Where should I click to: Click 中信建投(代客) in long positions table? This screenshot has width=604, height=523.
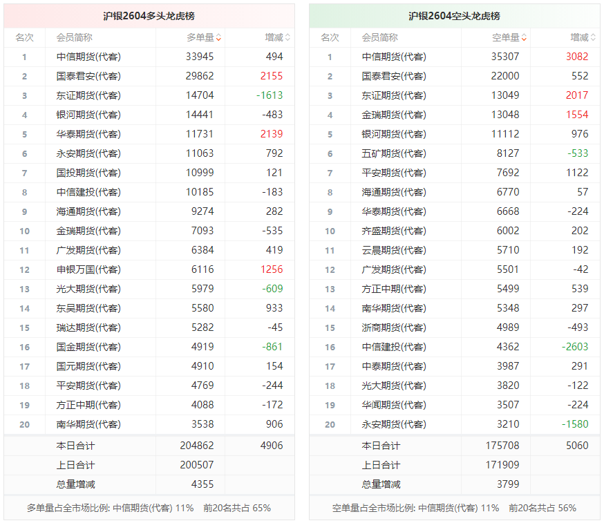coord(88,192)
